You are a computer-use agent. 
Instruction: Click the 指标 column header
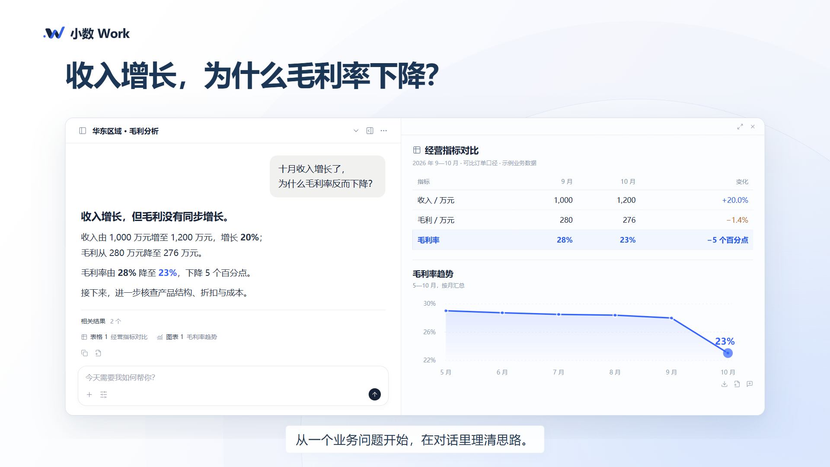(424, 182)
